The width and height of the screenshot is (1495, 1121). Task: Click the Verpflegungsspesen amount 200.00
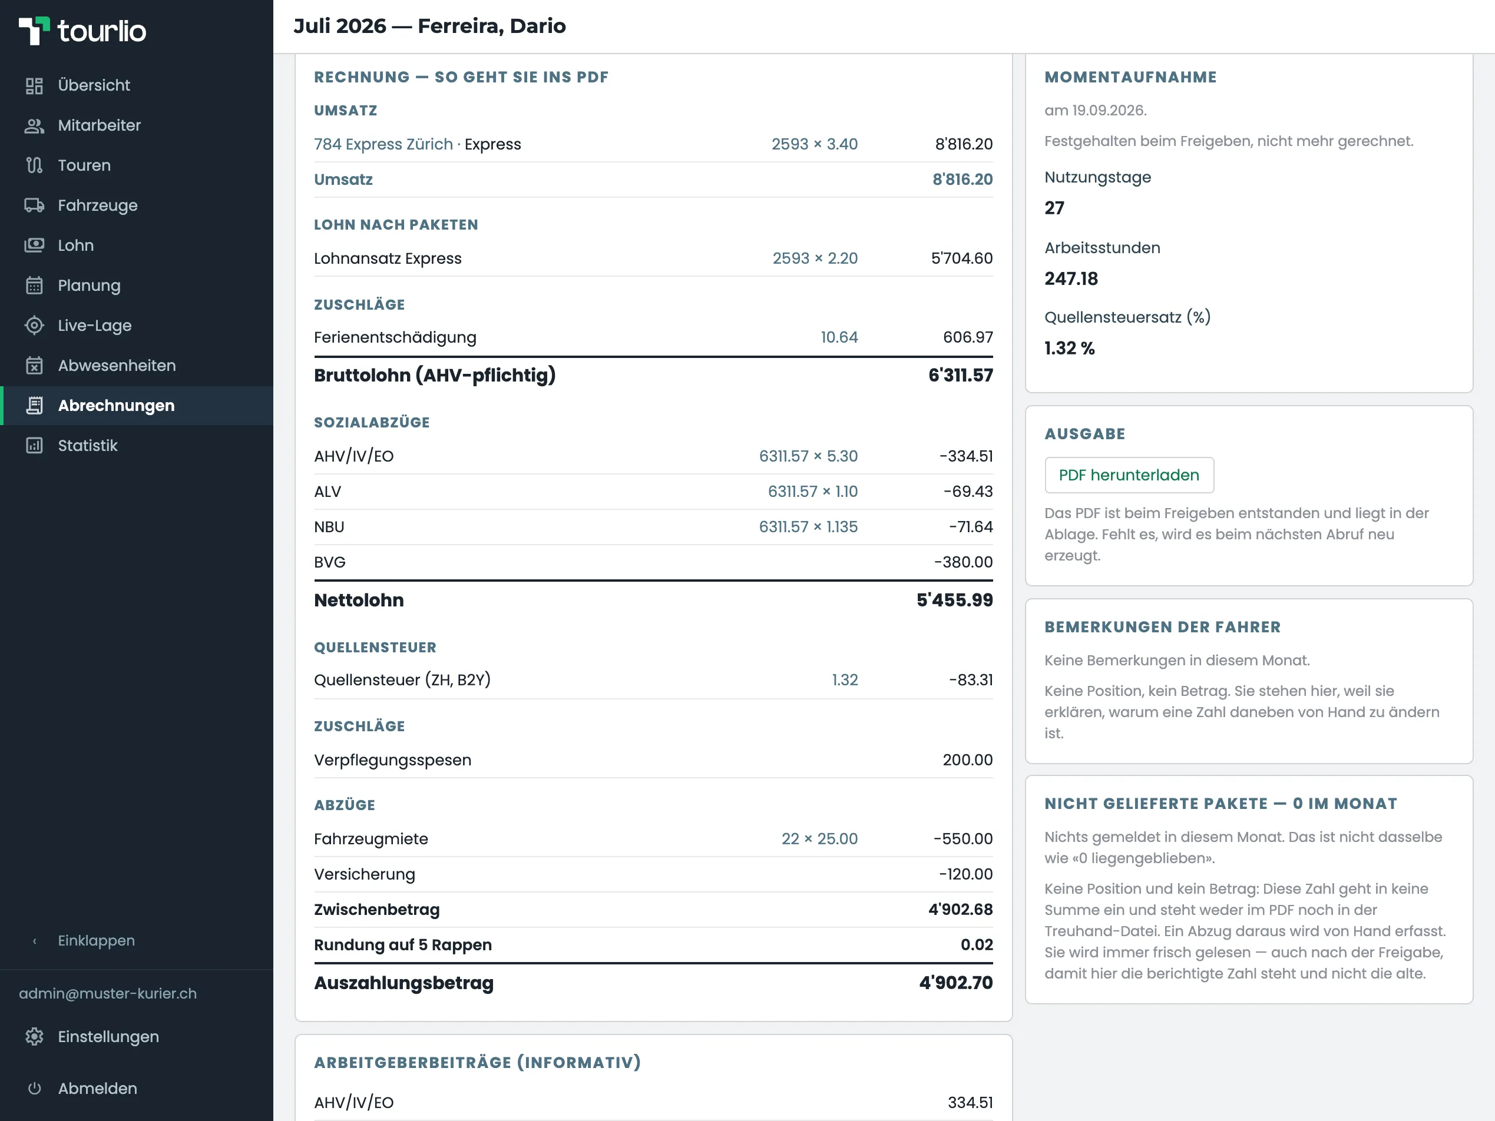tap(967, 760)
